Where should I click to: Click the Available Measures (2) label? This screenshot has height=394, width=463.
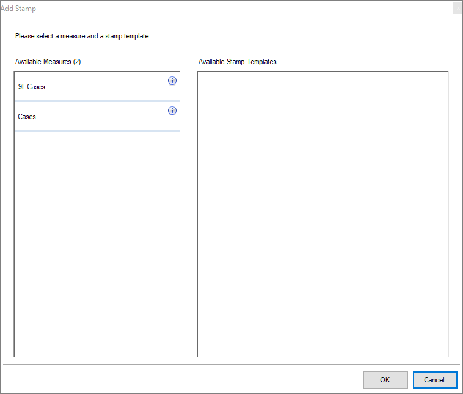[48, 62]
